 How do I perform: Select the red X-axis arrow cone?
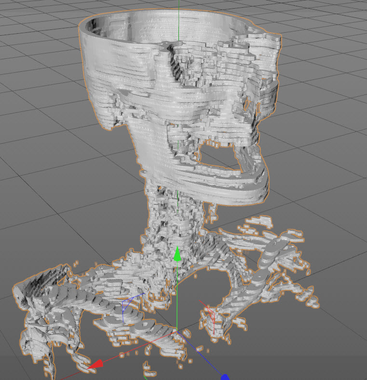(95, 364)
